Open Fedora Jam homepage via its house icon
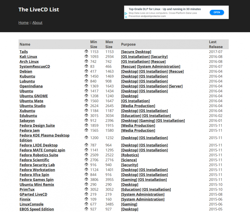The width and height of the screenshot is (250, 212). coord(86,130)
